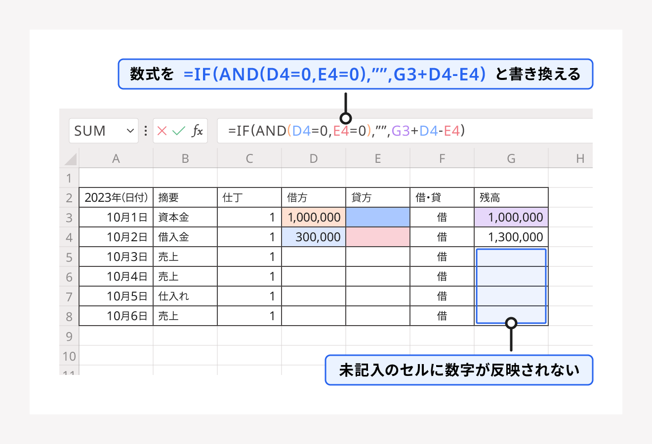The width and height of the screenshot is (652, 444).
Task: Select the 借 cell in row 6
Action: [442, 276]
